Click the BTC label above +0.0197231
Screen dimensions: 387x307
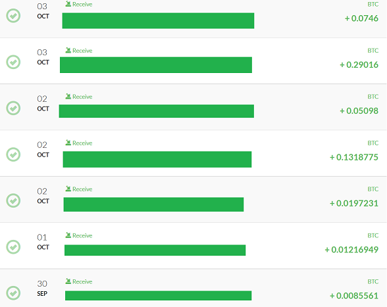pyautogui.click(x=373, y=189)
